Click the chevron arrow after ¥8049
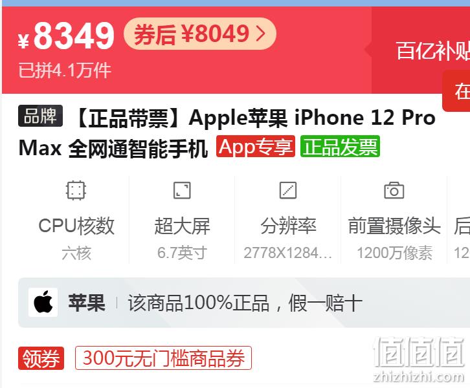This screenshot has height=388, width=470. [x=261, y=34]
